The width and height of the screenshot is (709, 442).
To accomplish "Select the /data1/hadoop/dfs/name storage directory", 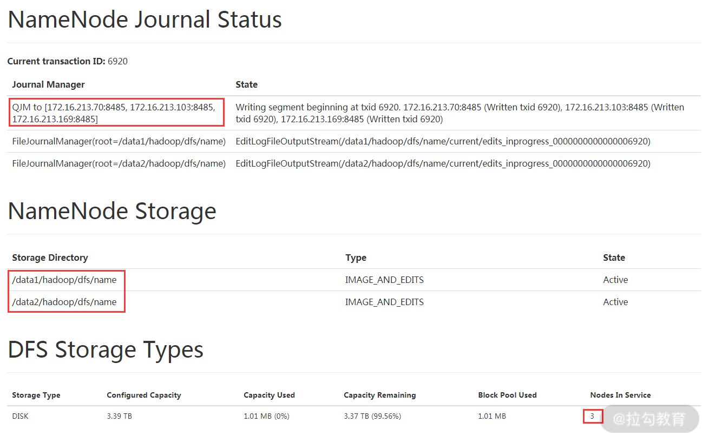I will point(64,280).
